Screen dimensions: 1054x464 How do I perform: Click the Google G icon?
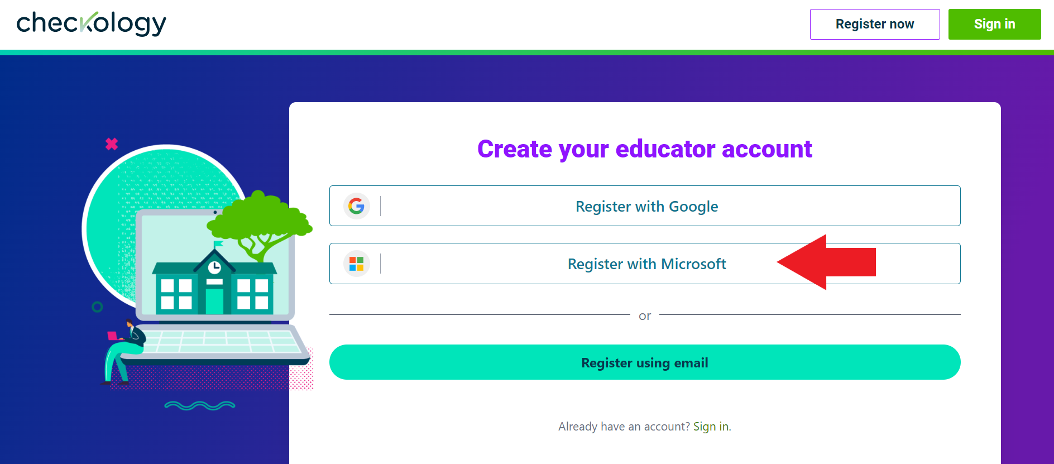pyautogui.click(x=356, y=206)
